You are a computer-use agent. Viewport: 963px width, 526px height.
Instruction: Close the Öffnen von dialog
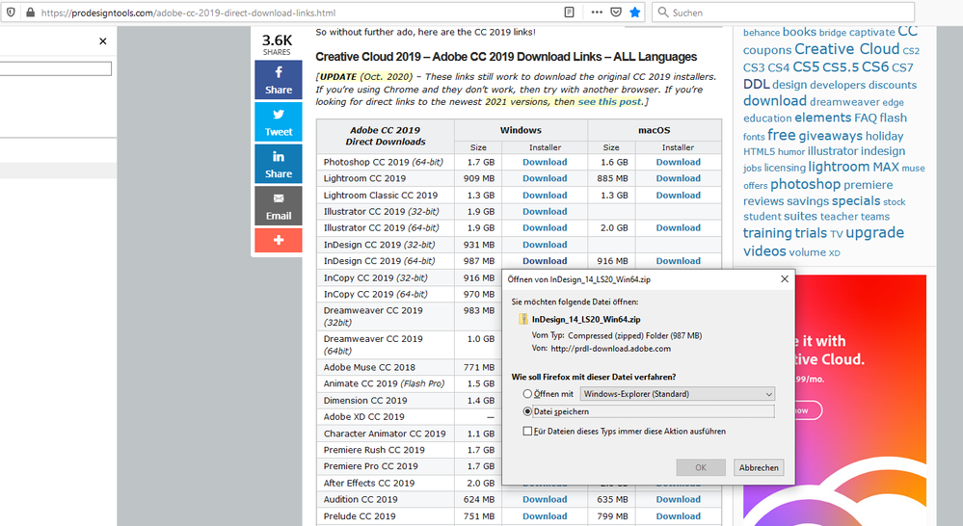[x=785, y=279]
